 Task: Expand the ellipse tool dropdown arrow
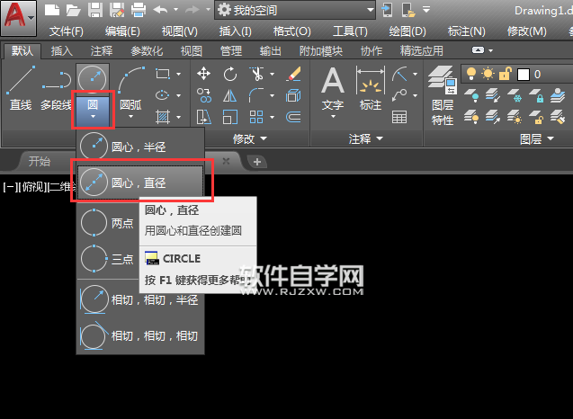[179, 95]
